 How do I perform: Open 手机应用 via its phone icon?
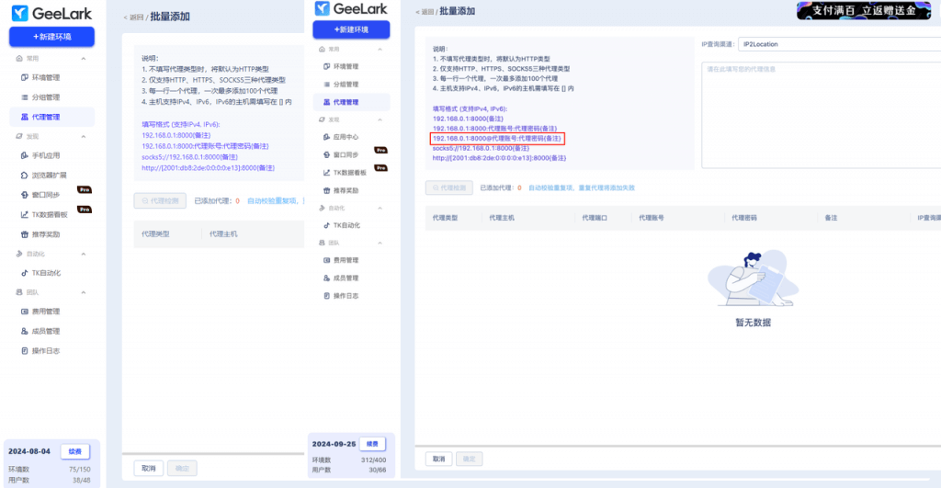[x=24, y=155]
